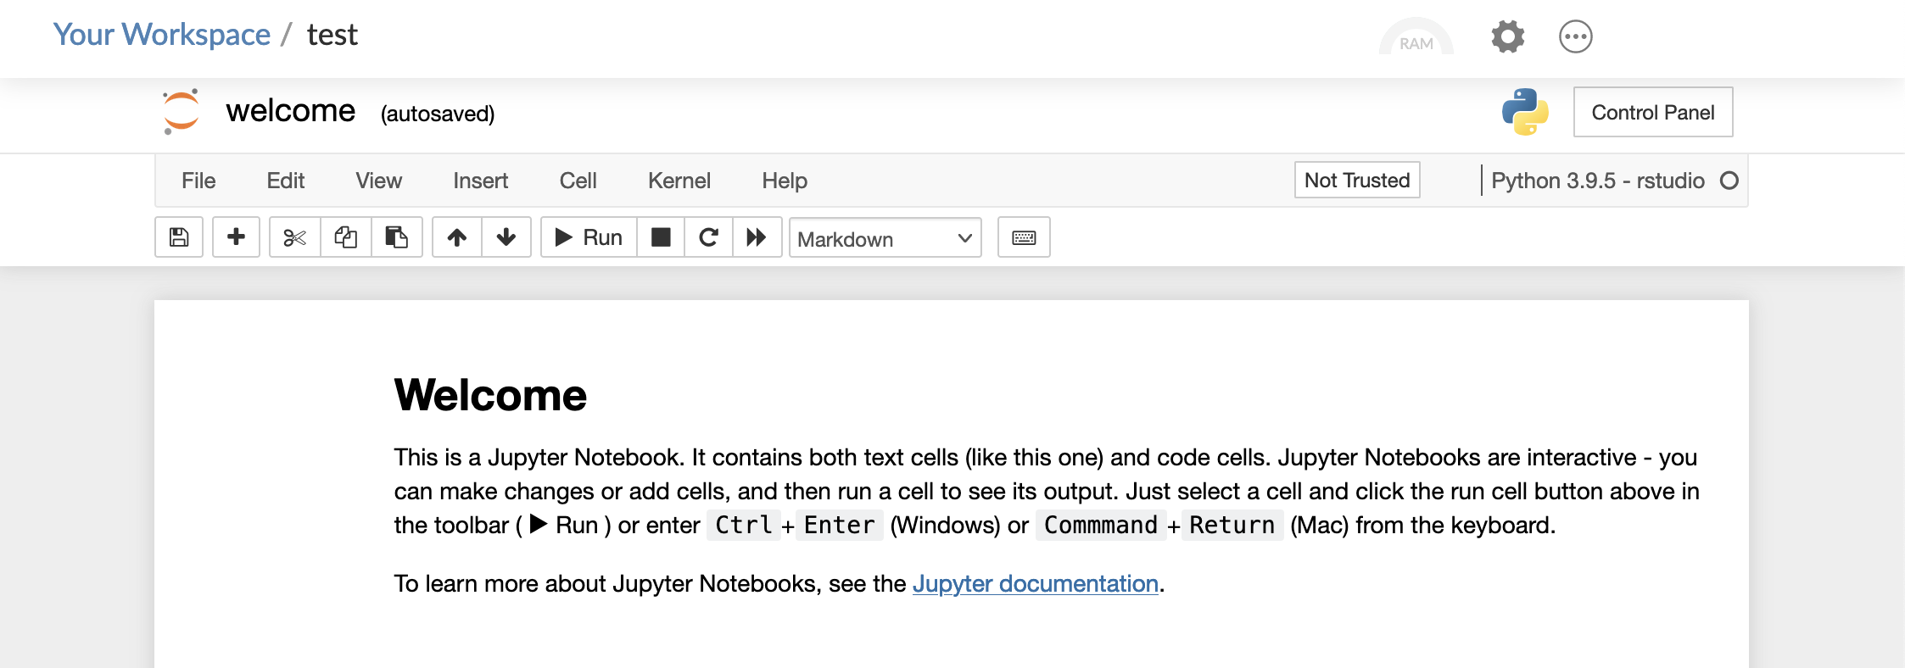Open workspace settings gear icon
Screen dimensions: 1905x668
click(x=1507, y=36)
